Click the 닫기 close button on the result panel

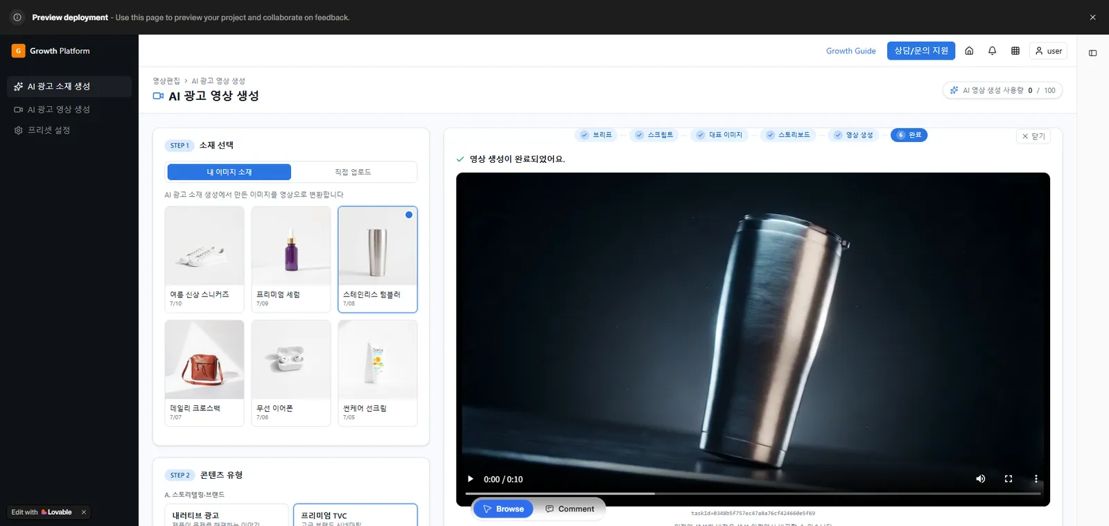coord(1033,136)
